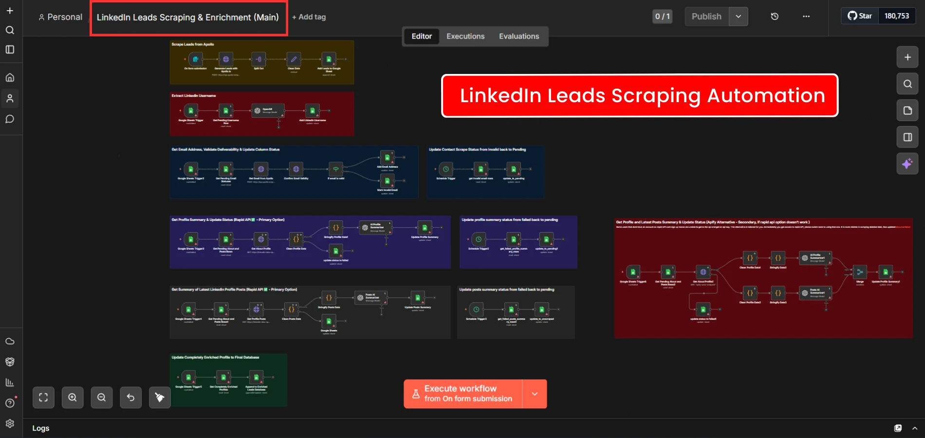925x438 pixels.
Task: Switch to the Evaluations tab
Action: (x=519, y=36)
